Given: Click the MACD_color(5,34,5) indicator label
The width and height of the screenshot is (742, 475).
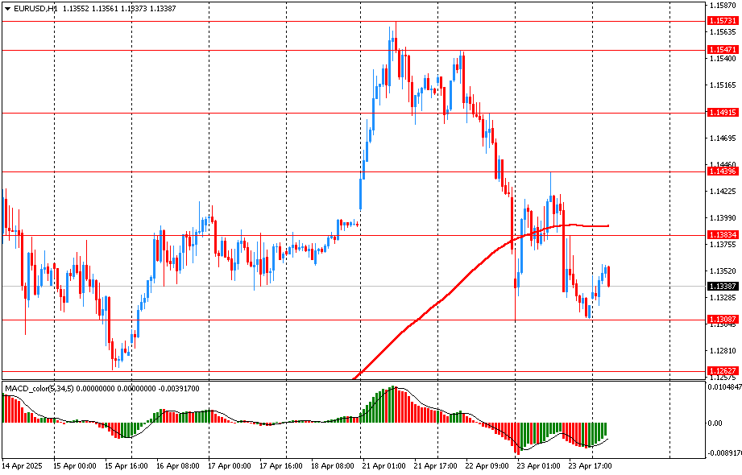Looking at the screenshot, I should [x=39, y=389].
